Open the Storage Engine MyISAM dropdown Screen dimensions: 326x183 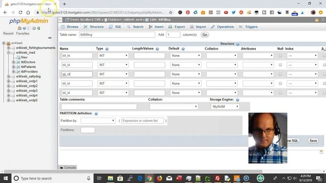click(225, 107)
